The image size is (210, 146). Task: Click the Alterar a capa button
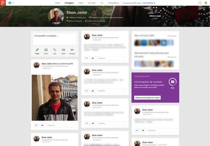click(x=155, y=16)
